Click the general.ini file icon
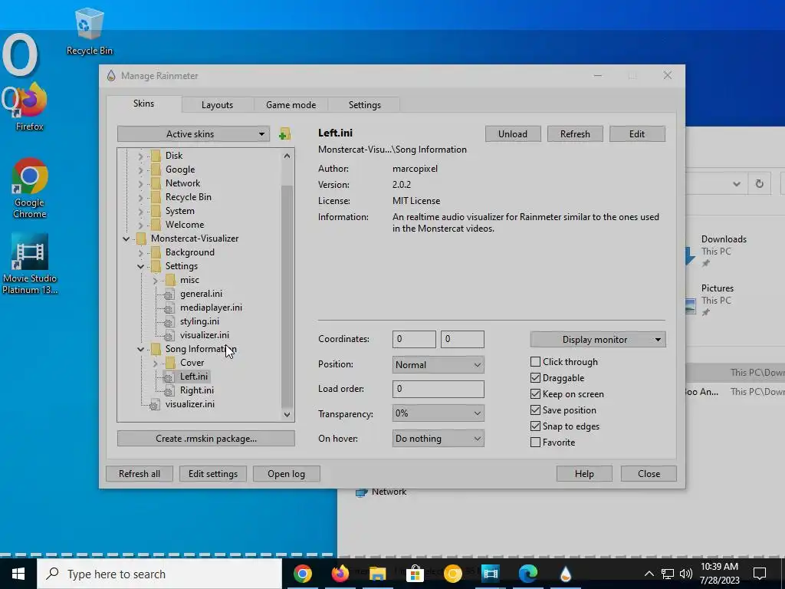The image size is (785, 589). click(x=169, y=294)
